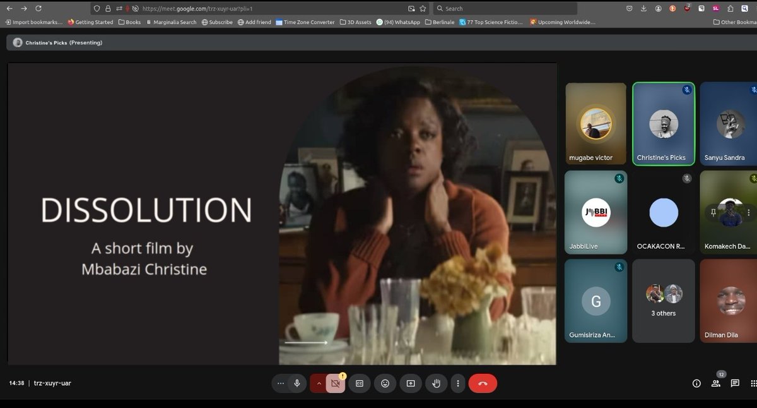Image resolution: width=757 pixels, height=408 pixels.
Task: Click the pink SL extension icon
Action: coord(715,9)
